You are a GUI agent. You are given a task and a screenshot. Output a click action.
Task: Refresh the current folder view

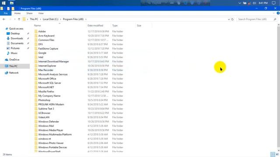pyautogui.click(x=232, y=19)
